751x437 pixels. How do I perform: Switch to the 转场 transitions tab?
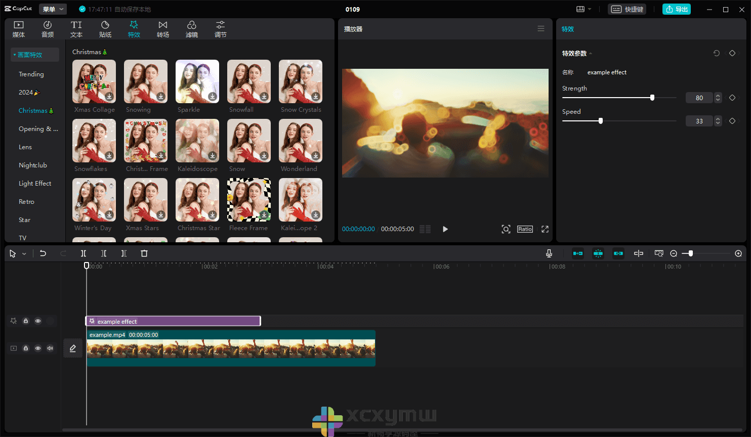click(x=163, y=29)
